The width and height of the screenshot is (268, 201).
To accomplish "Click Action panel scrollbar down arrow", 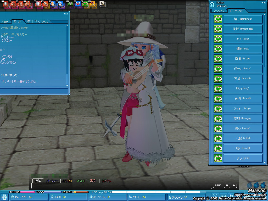I will tap(265, 163).
